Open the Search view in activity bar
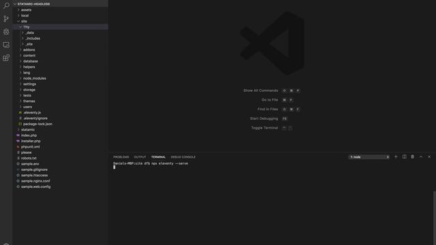This screenshot has height=245, width=436. click(x=6, y=5)
